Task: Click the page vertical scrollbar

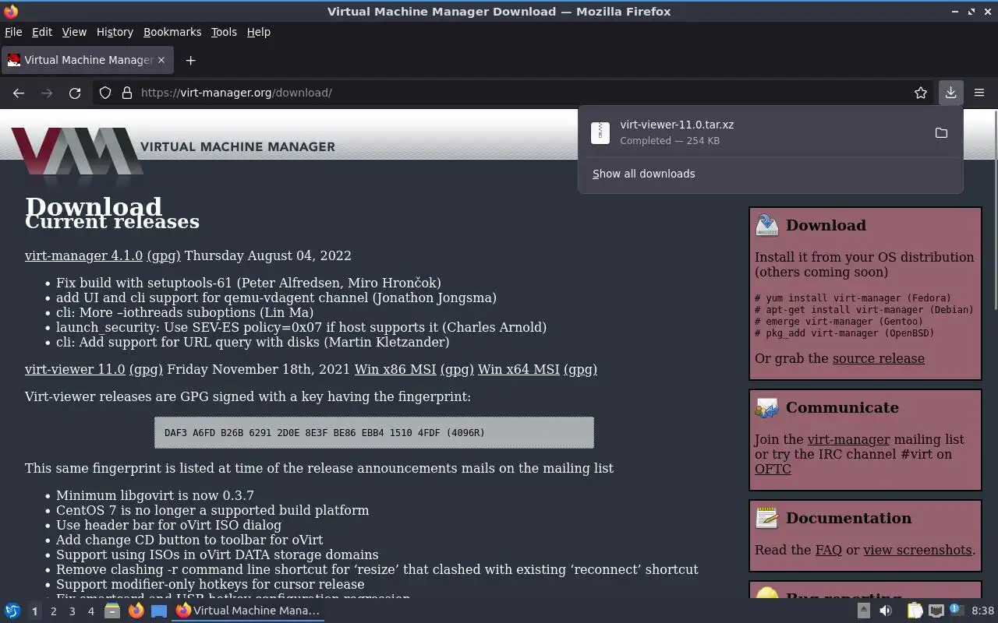Action: 994,210
